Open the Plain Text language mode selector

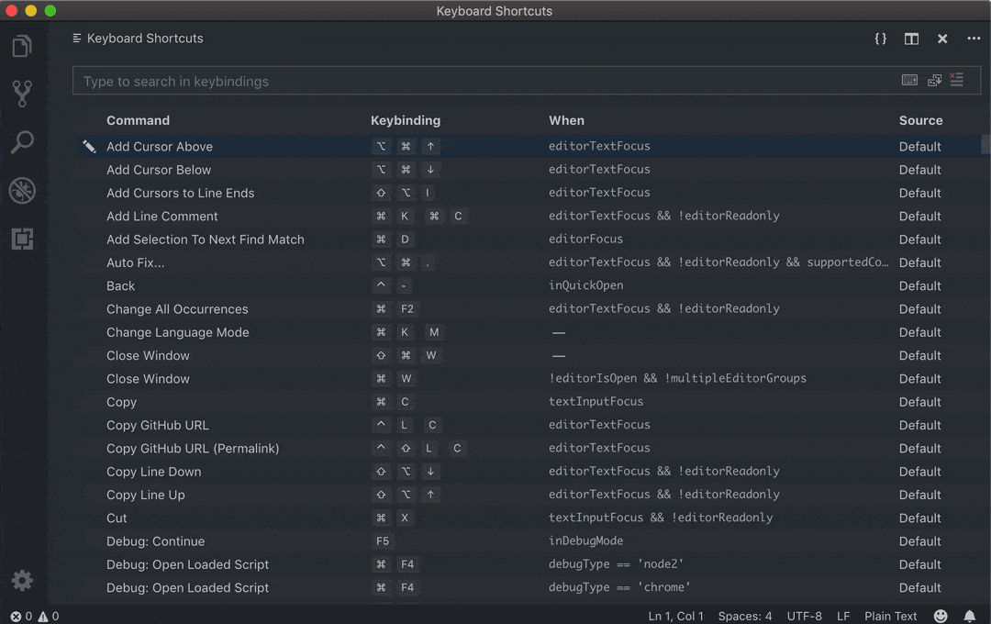click(x=890, y=616)
